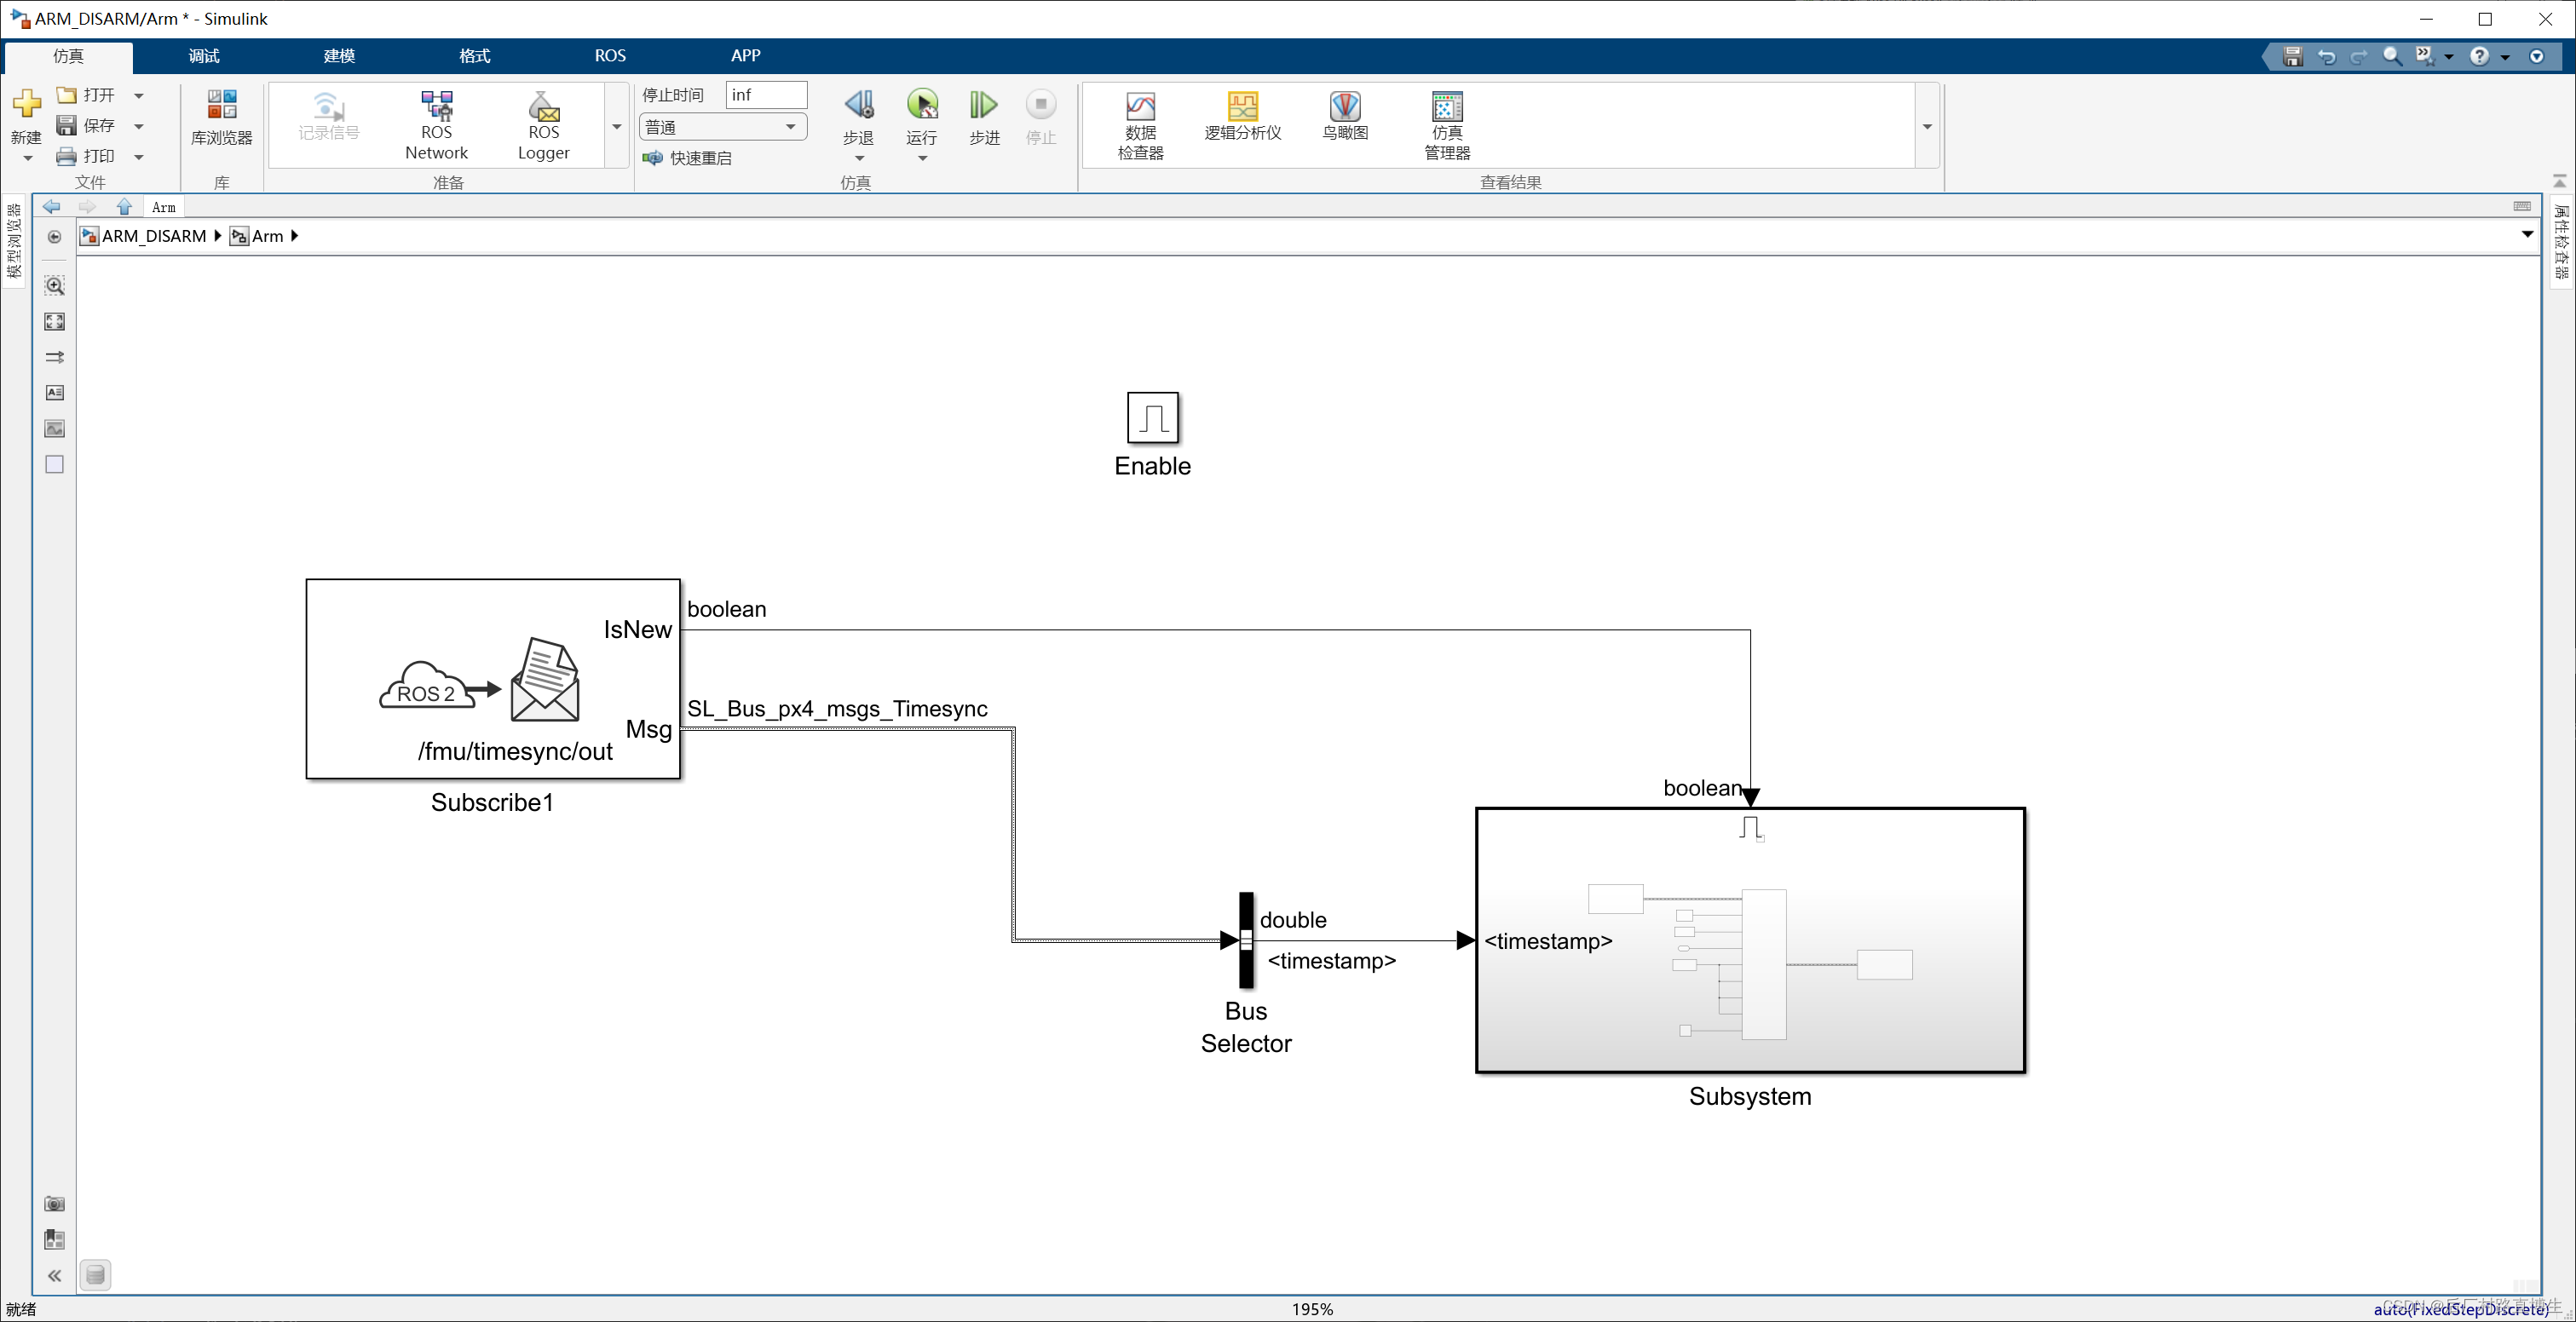Click Arm in the breadcrumb
This screenshot has height=1322, width=2576.
click(x=267, y=236)
